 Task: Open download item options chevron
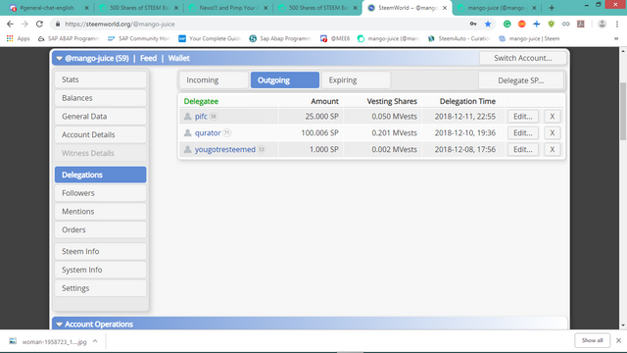(x=95, y=341)
